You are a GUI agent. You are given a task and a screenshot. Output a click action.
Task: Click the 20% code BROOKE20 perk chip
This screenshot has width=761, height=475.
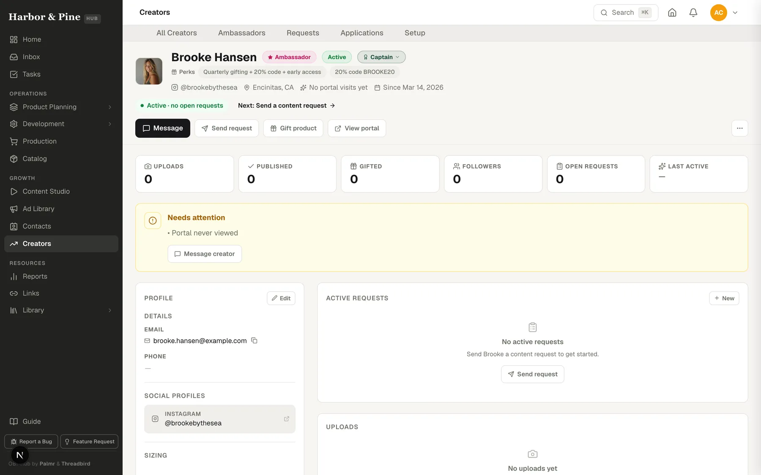point(365,72)
